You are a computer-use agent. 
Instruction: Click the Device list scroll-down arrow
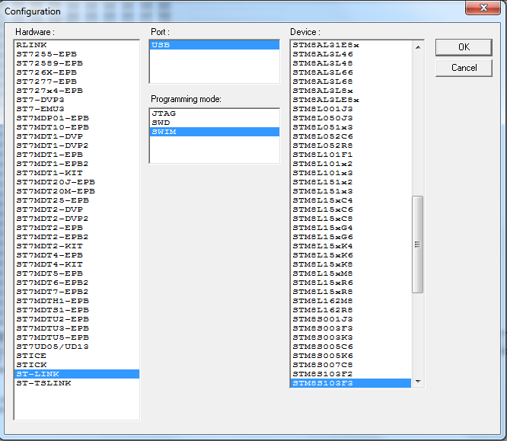418,381
